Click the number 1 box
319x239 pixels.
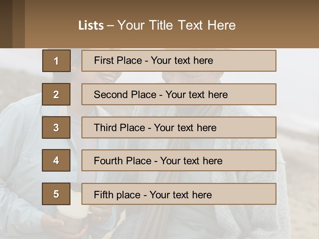[x=56, y=61]
